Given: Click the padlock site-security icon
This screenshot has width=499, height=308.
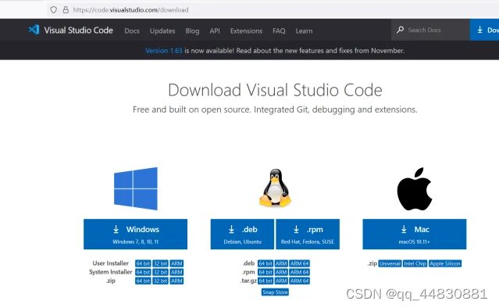Looking at the screenshot, I should point(66,10).
